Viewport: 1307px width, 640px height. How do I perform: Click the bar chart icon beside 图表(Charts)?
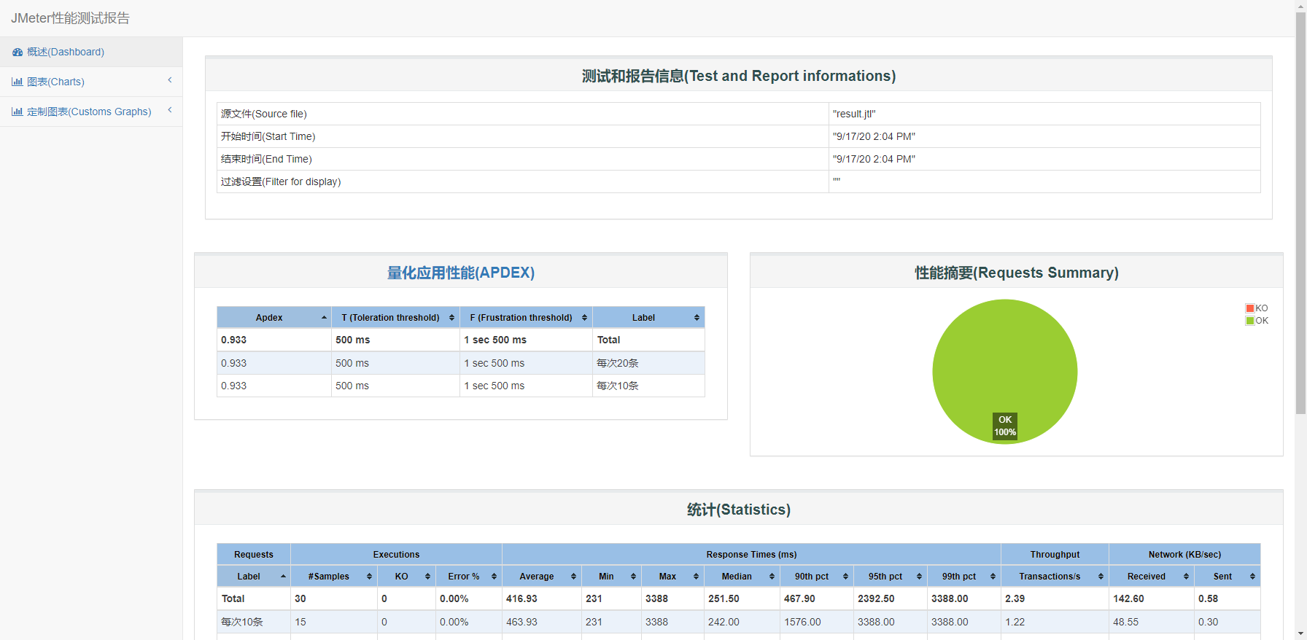click(x=18, y=82)
